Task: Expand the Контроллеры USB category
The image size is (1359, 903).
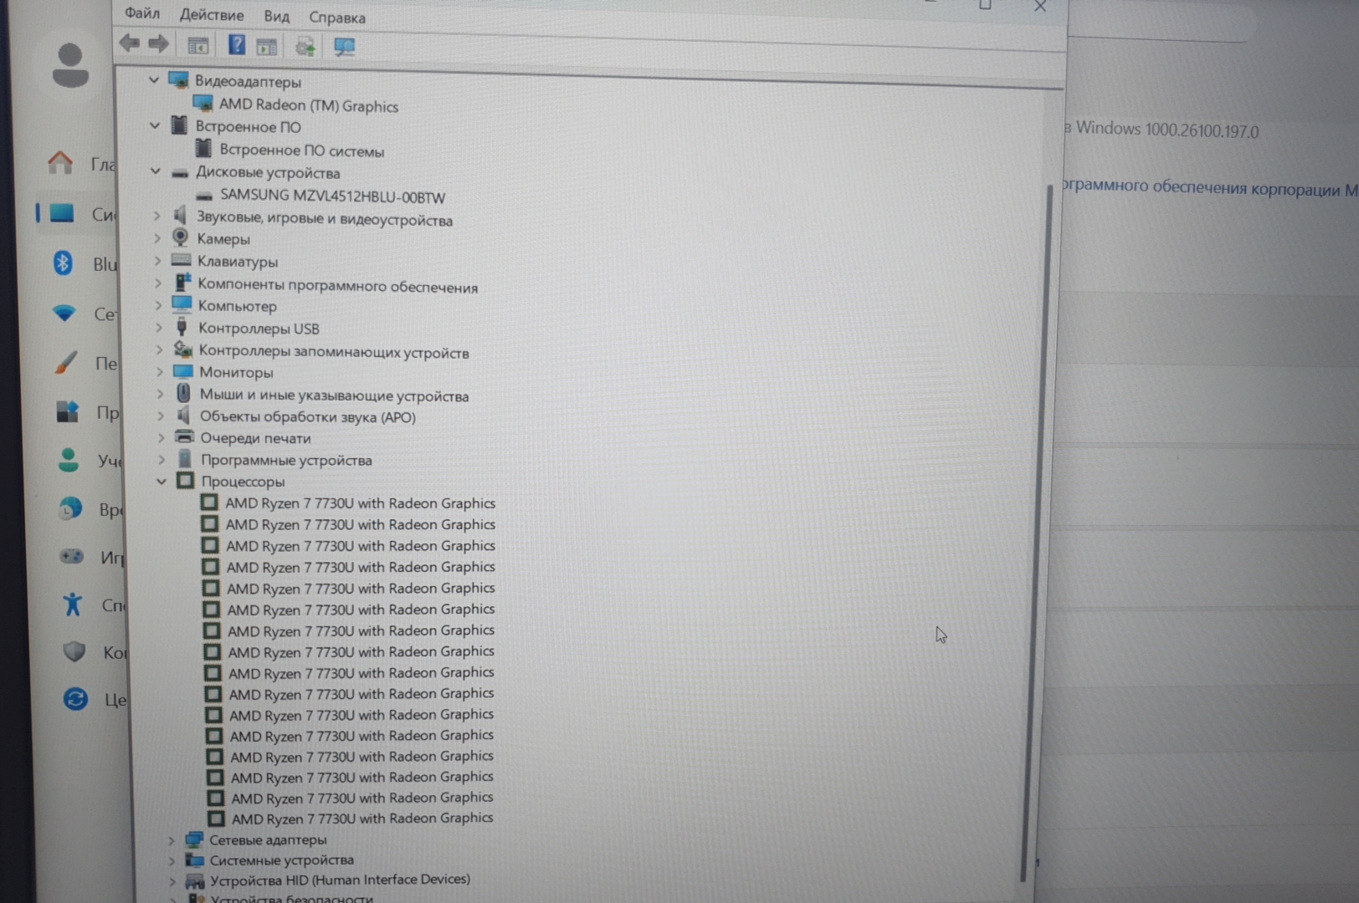Action: (x=158, y=328)
